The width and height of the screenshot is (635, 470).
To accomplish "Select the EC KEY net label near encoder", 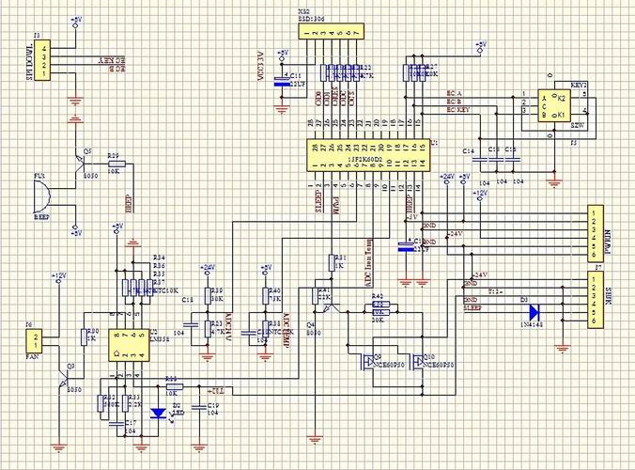I will coord(458,109).
